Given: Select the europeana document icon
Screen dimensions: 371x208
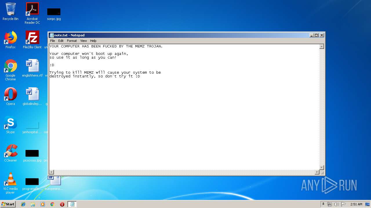Looking at the screenshot, I should pyautogui.click(x=54, y=183).
